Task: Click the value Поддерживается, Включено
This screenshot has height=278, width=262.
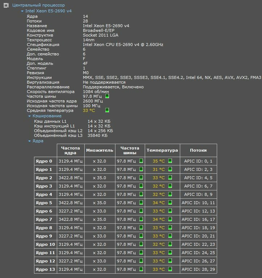Action: [113, 87]
